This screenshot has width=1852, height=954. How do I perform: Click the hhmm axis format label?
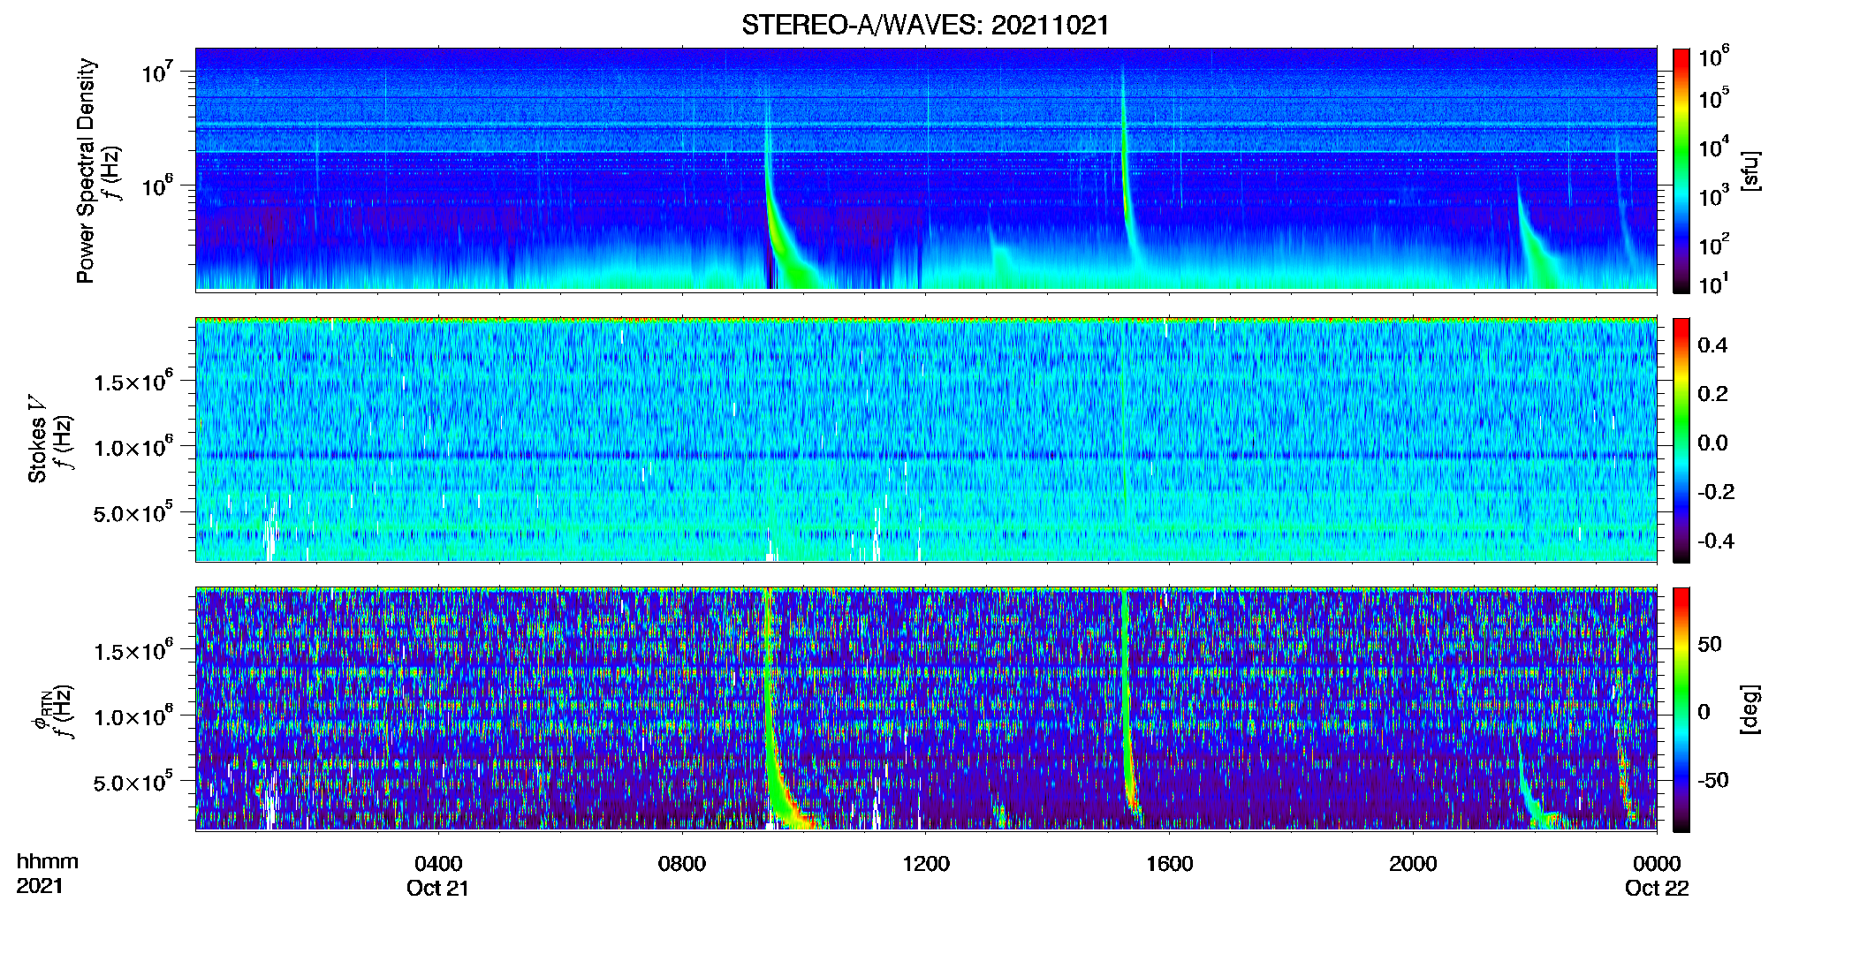(48, 861)
